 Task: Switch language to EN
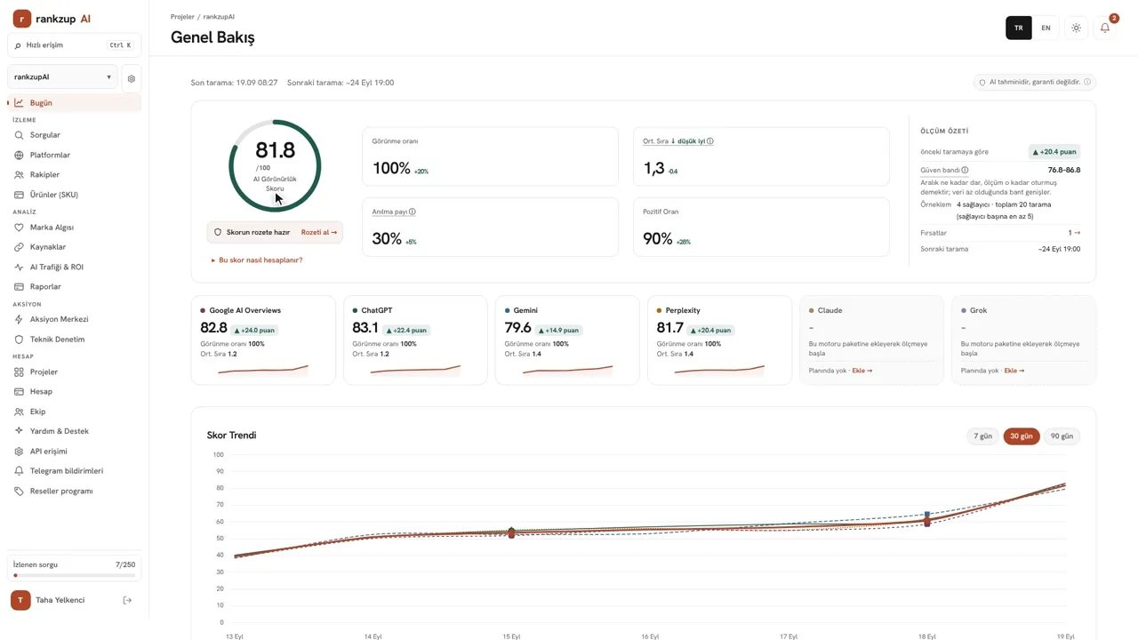coord(1046,28)
